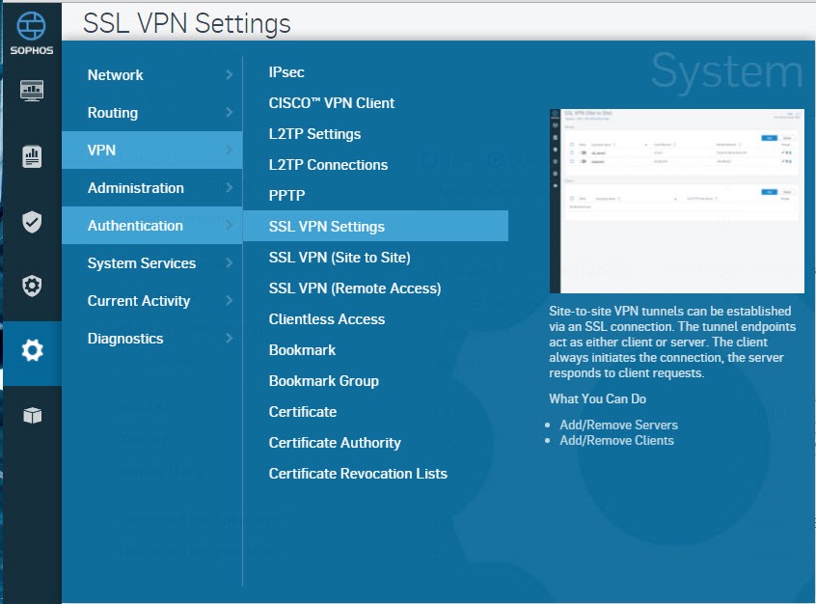Image resolution: width=816 pixels, height=604 pixels.
Task: Expand the System Services submenu arrow
Action: click(229, 263)
